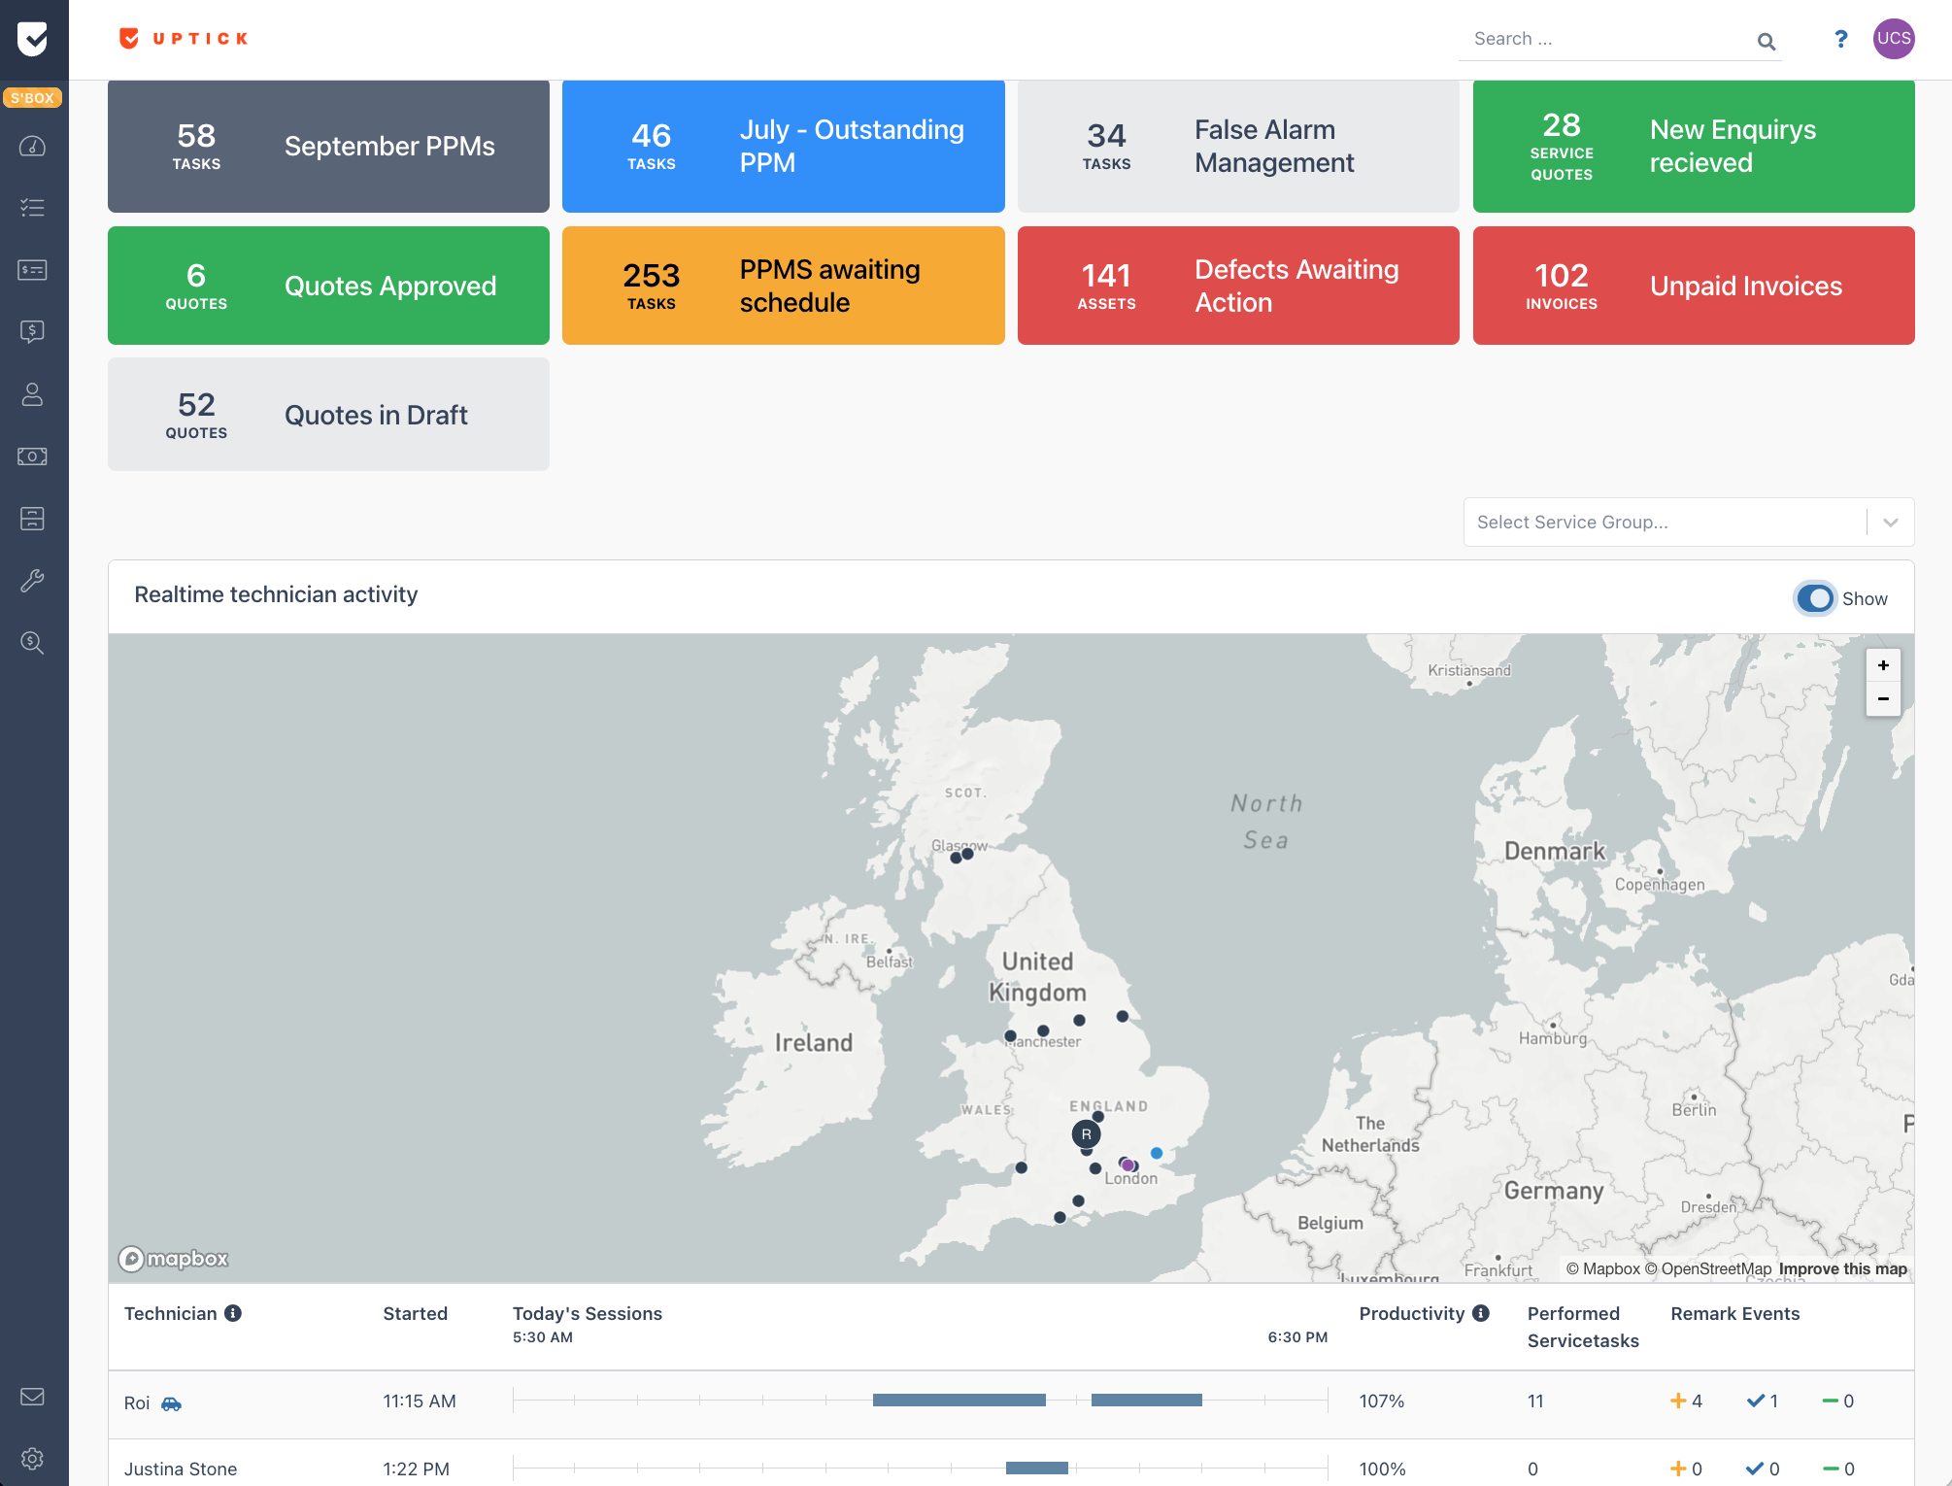This screenshot has height=1486, width=1952.
Task: Open the help question mark icon
Action: (1840, 39)
